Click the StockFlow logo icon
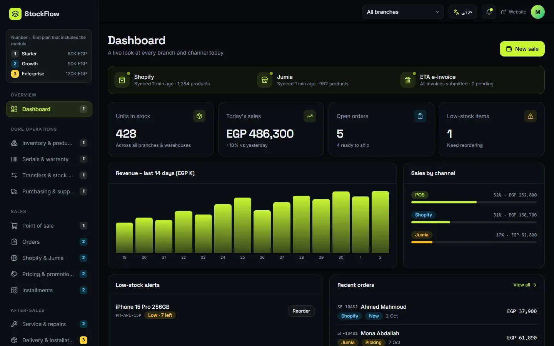The height and width of the screenshot is (346, 554). click(15, 14)
